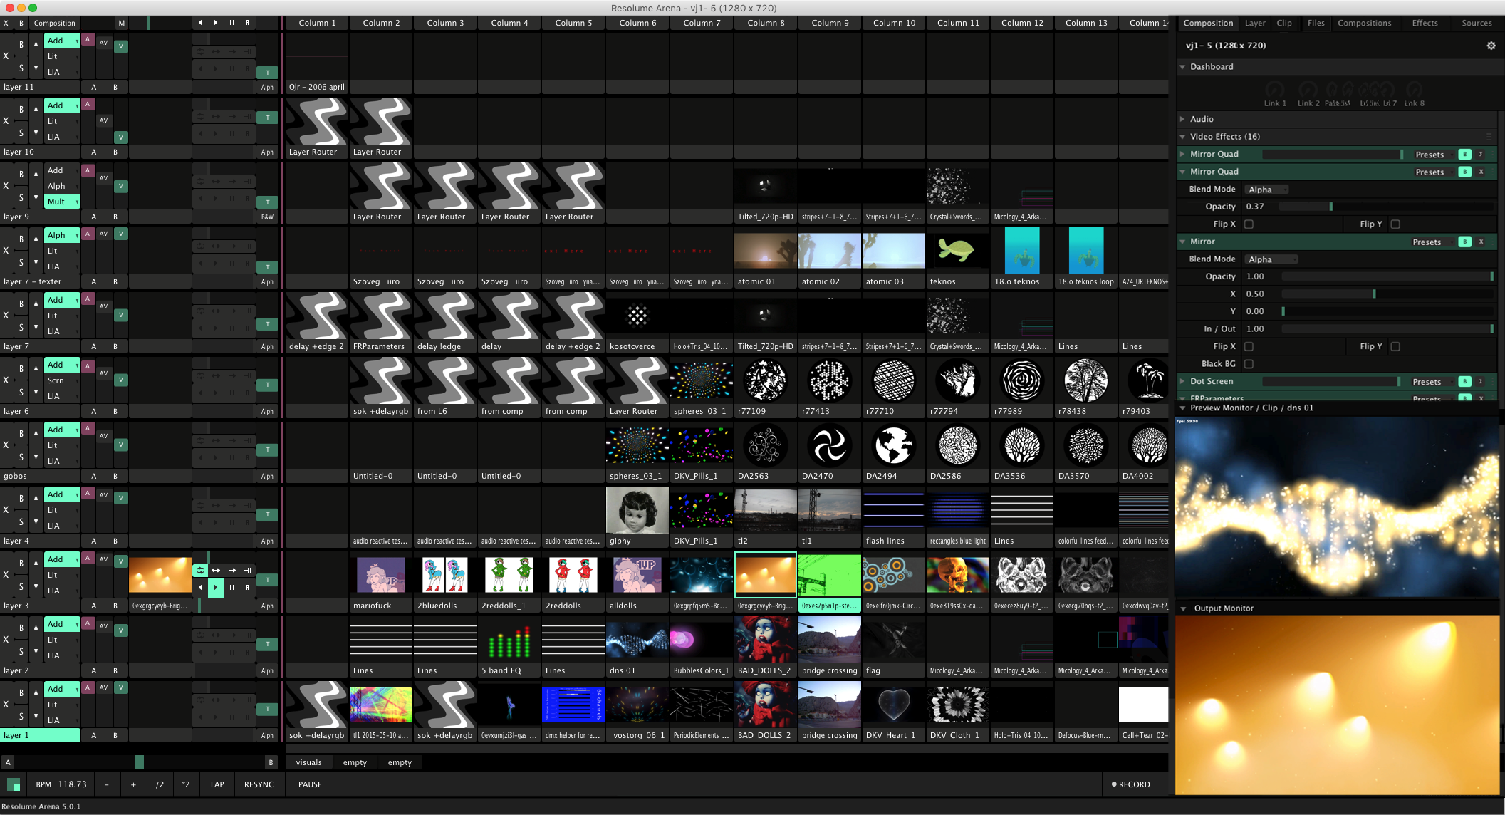1505x815 pixels.
Task: Toggle the Flip Y checkbox under Mirror
Action: coord(1395,347)
